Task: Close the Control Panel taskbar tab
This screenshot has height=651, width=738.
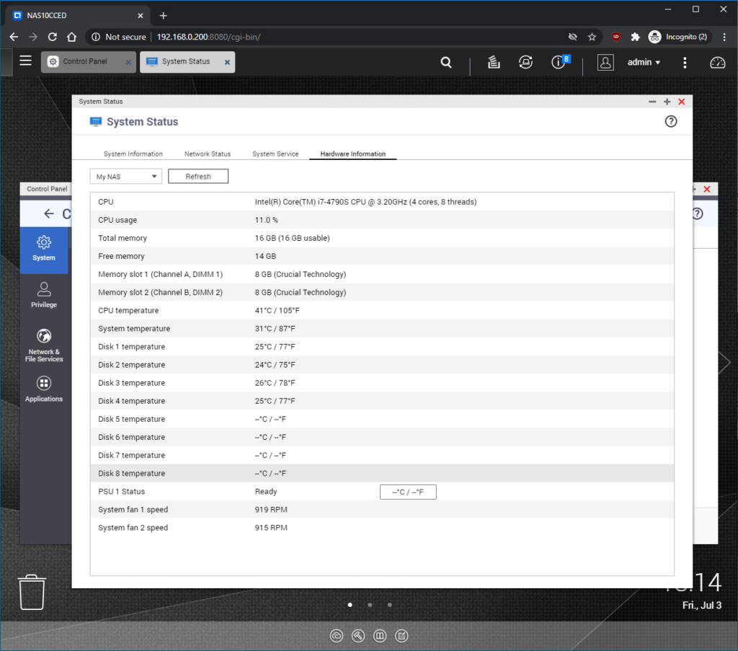Action: pos(128,62)
